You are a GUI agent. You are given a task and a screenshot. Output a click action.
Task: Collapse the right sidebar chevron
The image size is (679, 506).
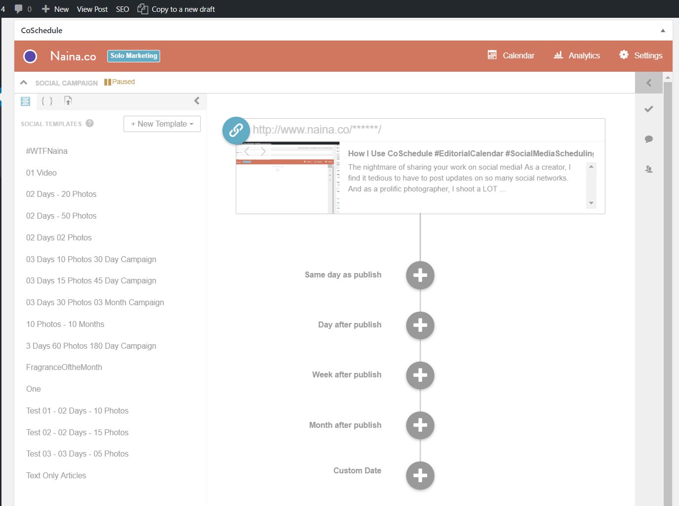tap(649, 83)
